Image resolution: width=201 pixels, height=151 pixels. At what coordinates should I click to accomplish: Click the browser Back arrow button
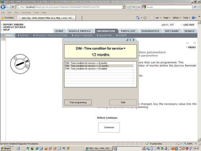[x=4, y=7]
